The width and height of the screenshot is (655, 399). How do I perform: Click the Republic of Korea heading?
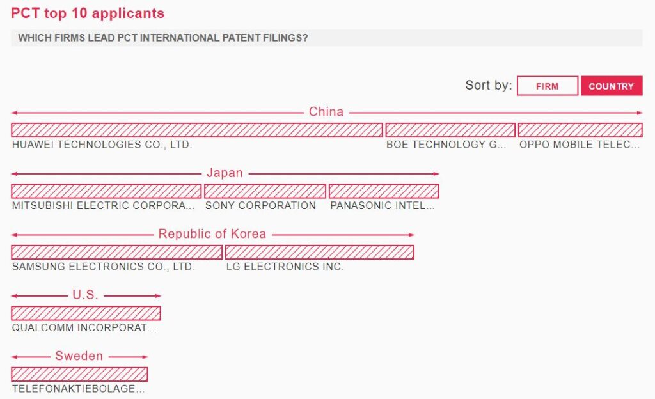tap(212, 234)
